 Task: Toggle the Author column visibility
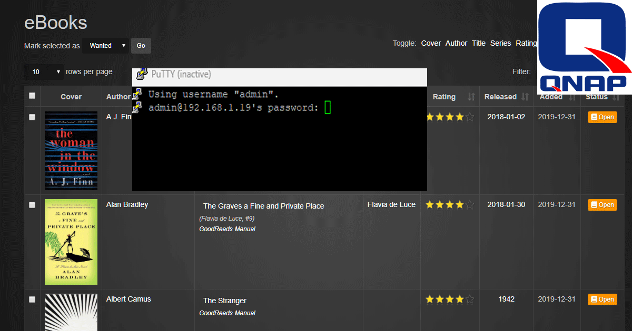coord(456,43)
